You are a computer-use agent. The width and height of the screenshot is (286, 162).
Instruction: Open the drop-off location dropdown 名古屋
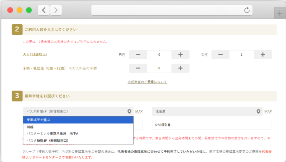[207, 111]
